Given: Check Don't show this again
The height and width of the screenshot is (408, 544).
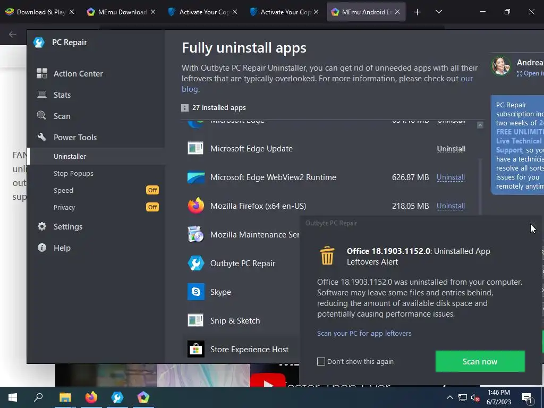Looking at the screenshot, I should click(x=321, y=361).
